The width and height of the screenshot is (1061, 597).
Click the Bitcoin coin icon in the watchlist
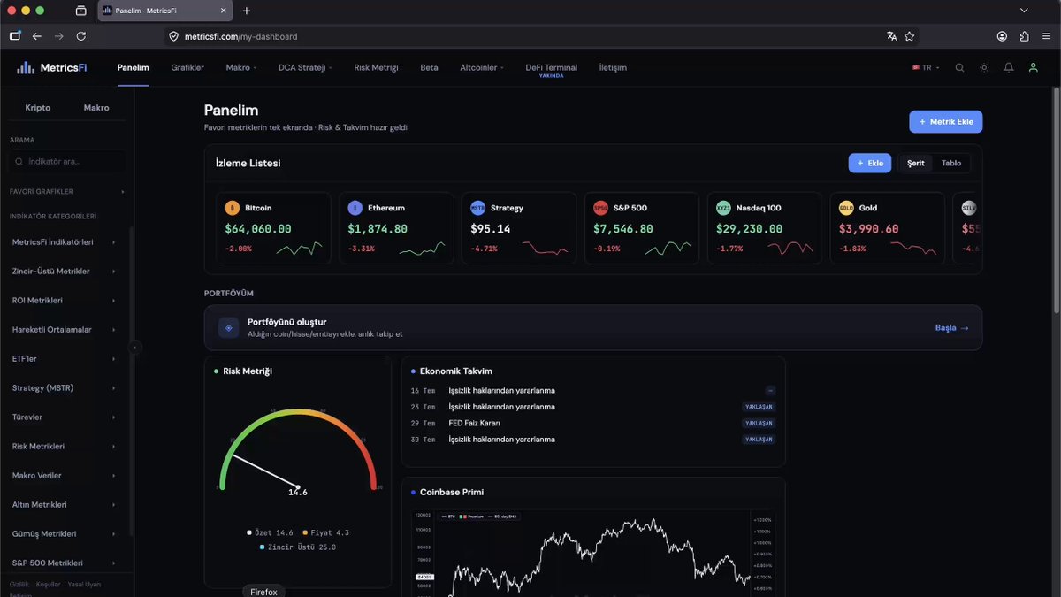233,208
